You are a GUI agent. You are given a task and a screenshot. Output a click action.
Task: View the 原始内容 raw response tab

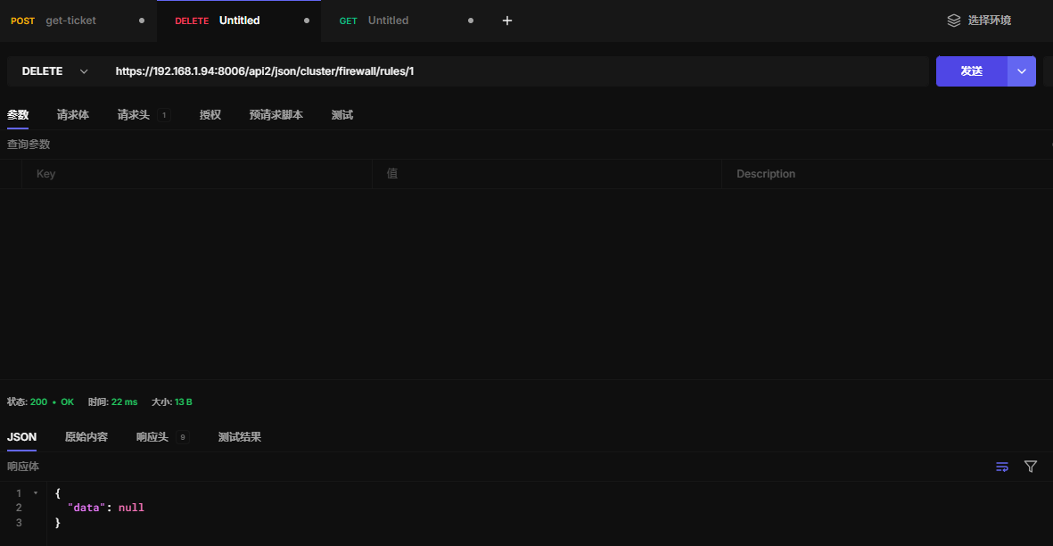[86, 437]
